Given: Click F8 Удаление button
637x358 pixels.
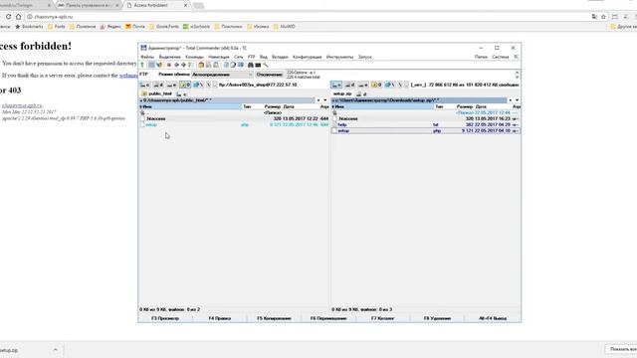Looking at the screenshot, I should click(x=437, y=318).
